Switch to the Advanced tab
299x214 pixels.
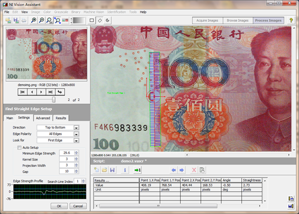point(43,118)
